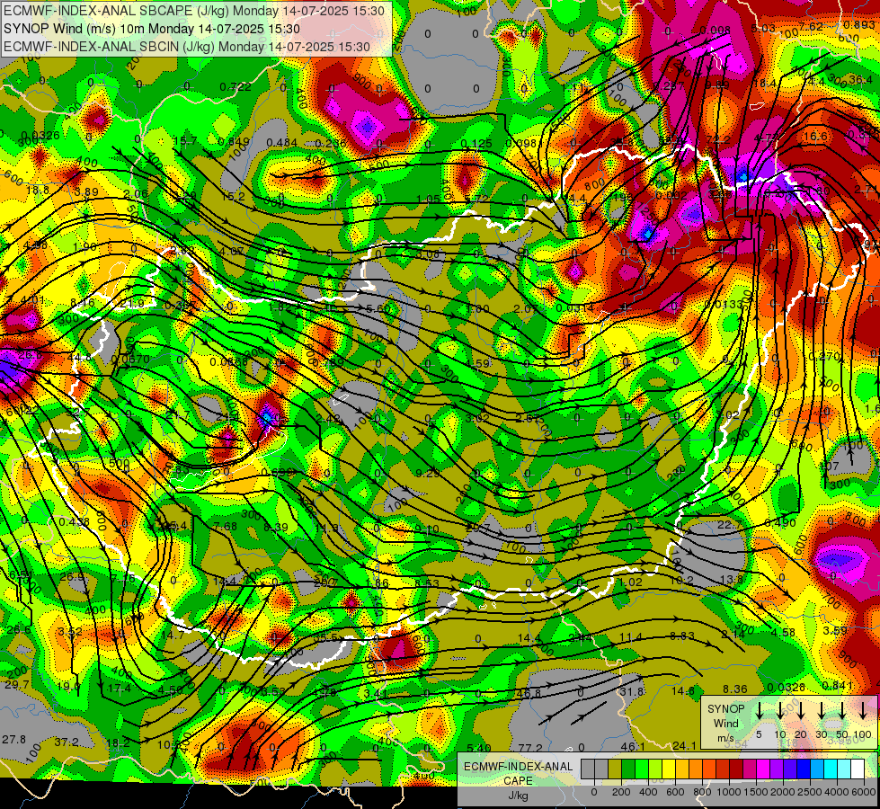
Task: Click the map value 0.484
Action: point(281,142)
